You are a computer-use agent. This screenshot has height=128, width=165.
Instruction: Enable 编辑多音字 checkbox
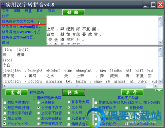69,124
